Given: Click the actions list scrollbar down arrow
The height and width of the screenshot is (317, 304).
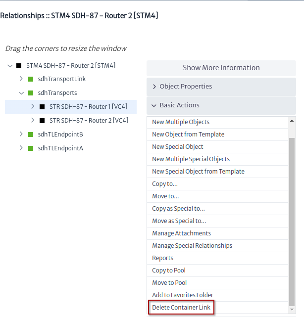Looking at the screenshot, I should pyautogui.click(x=292, y=310).
